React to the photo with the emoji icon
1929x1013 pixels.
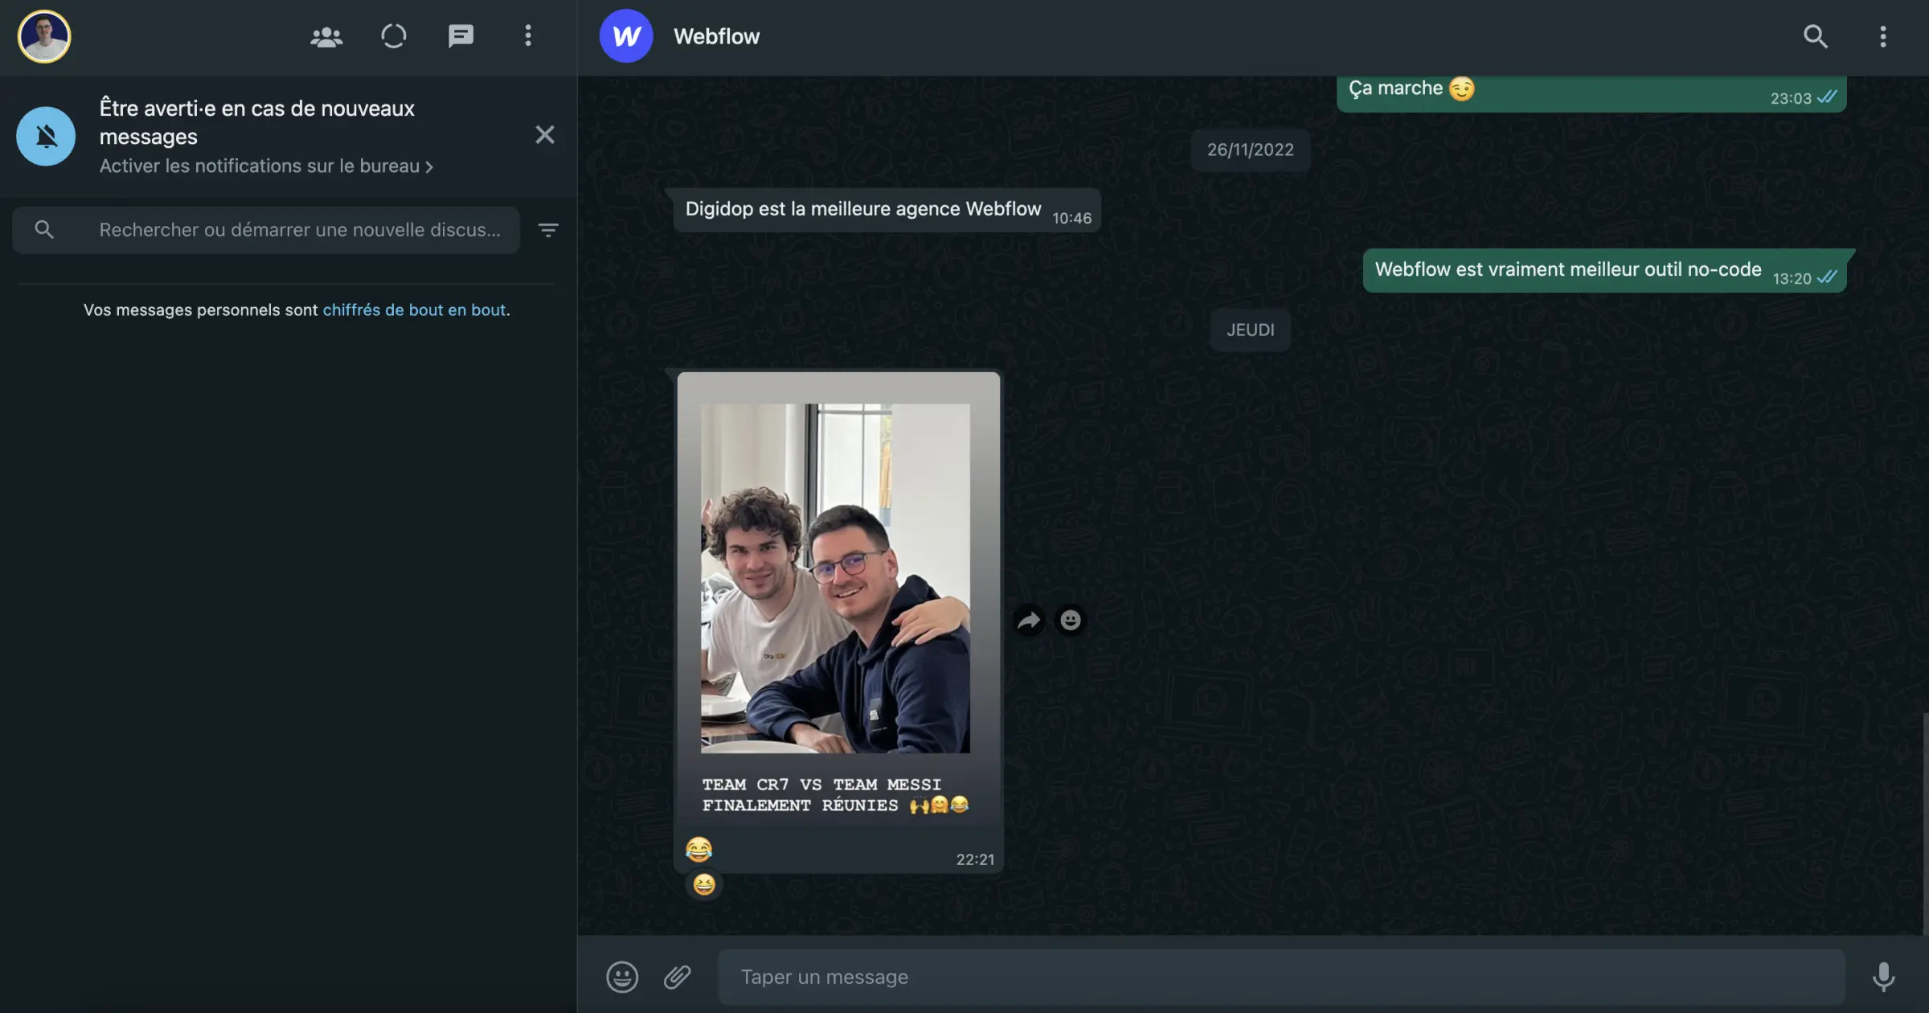coord(1071,621)
